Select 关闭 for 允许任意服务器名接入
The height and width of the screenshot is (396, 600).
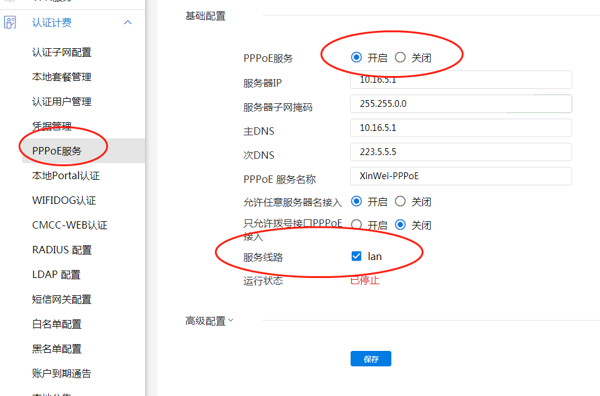click(400, 201)
